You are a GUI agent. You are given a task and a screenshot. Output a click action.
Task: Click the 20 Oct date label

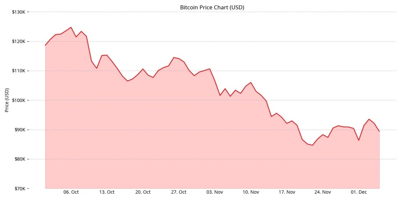point(143,192)
